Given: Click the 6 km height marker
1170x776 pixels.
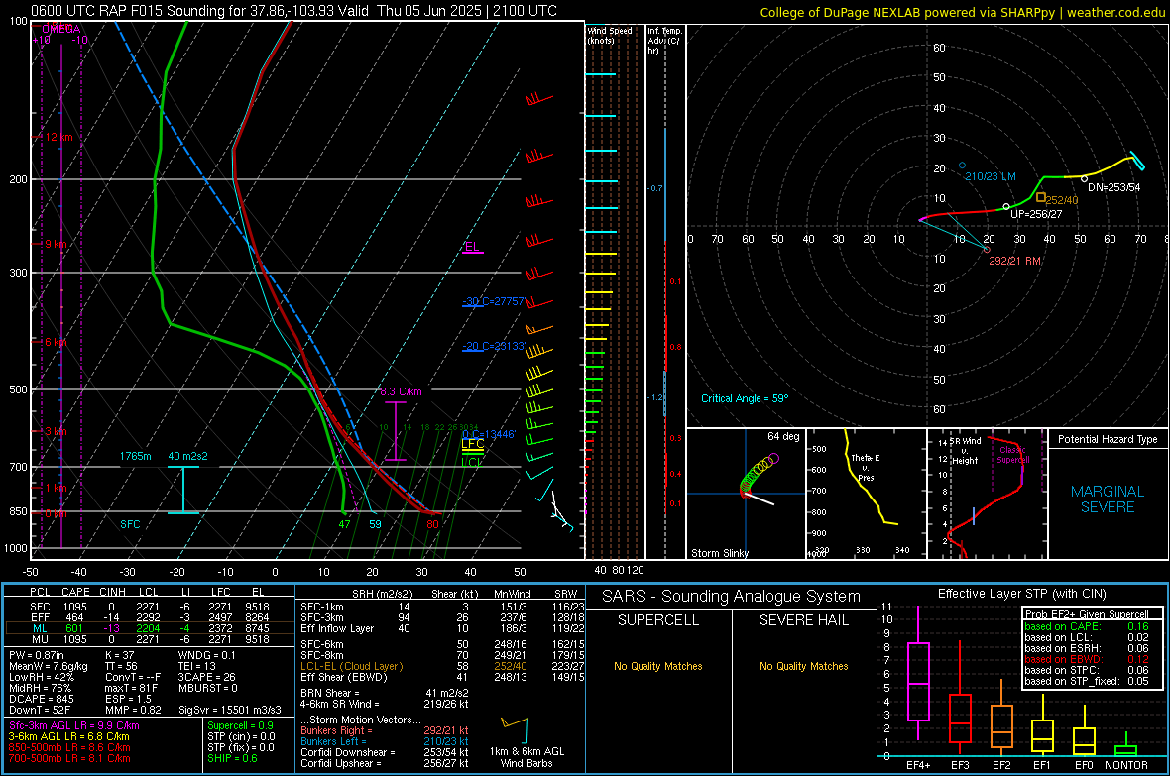Looking at the screenshot, I should [x=58, y=342].
